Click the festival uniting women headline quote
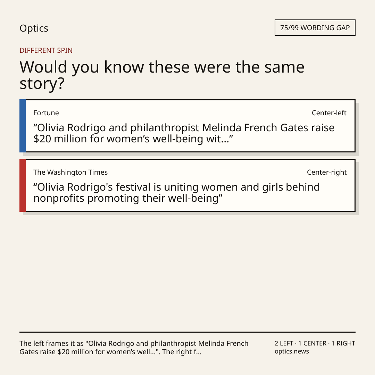This screenshot has width=375, height=375. point(176,192)
